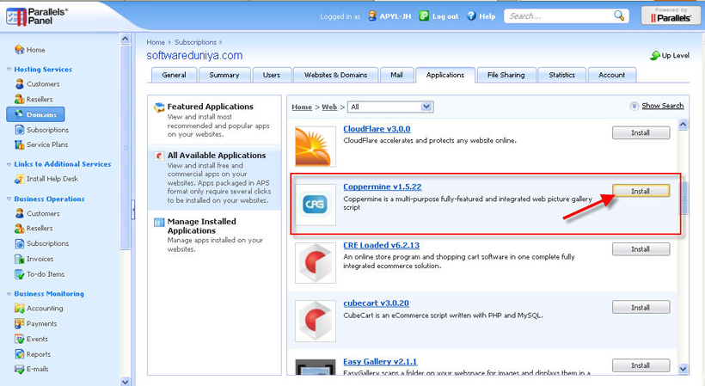This screenshot has width=705, height=386.
Task: Click the application list scroll-up arrow
Action: click(x=683, y=125)
